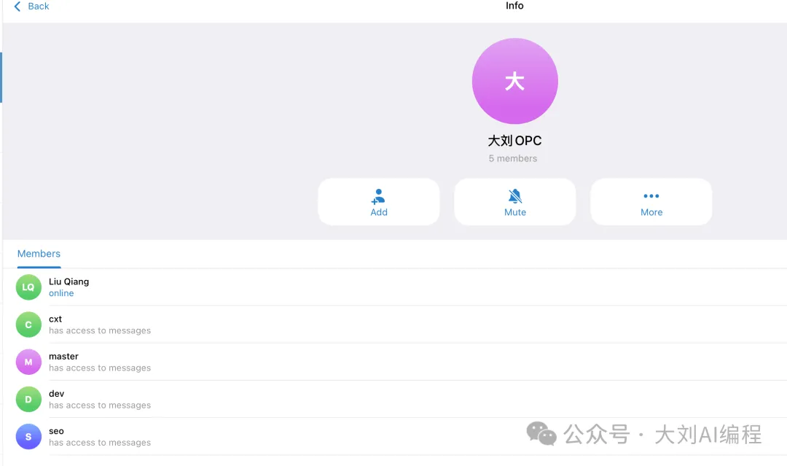Click the back chevron arrow
787x466 pixels.
tap(17, 7)
